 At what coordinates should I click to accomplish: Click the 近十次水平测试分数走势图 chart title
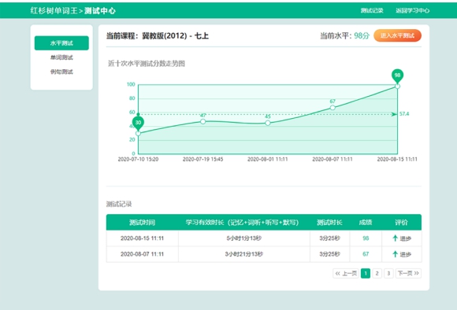(x=147, y=64)
